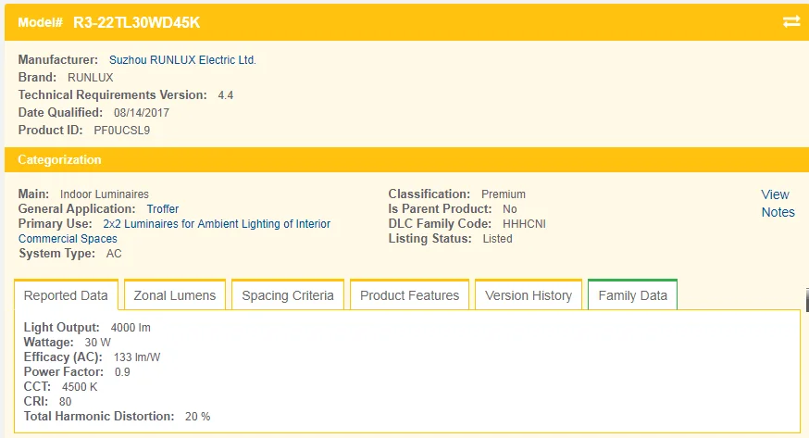The width and height of the screenshot is (809, 438).
Task: Go to the Version History tab
Action: (529, 296)
